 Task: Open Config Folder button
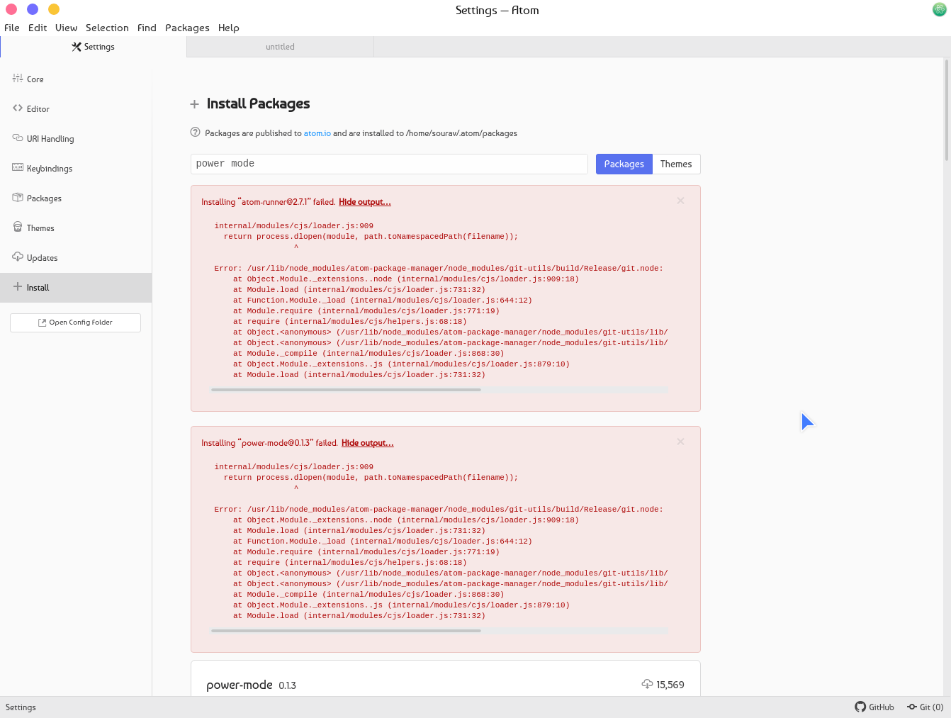[x=75, y=322]
